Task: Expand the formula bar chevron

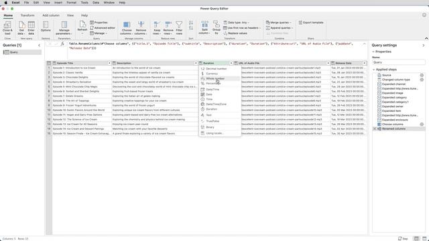Action: pyautogui.click(x=364, y=44)
